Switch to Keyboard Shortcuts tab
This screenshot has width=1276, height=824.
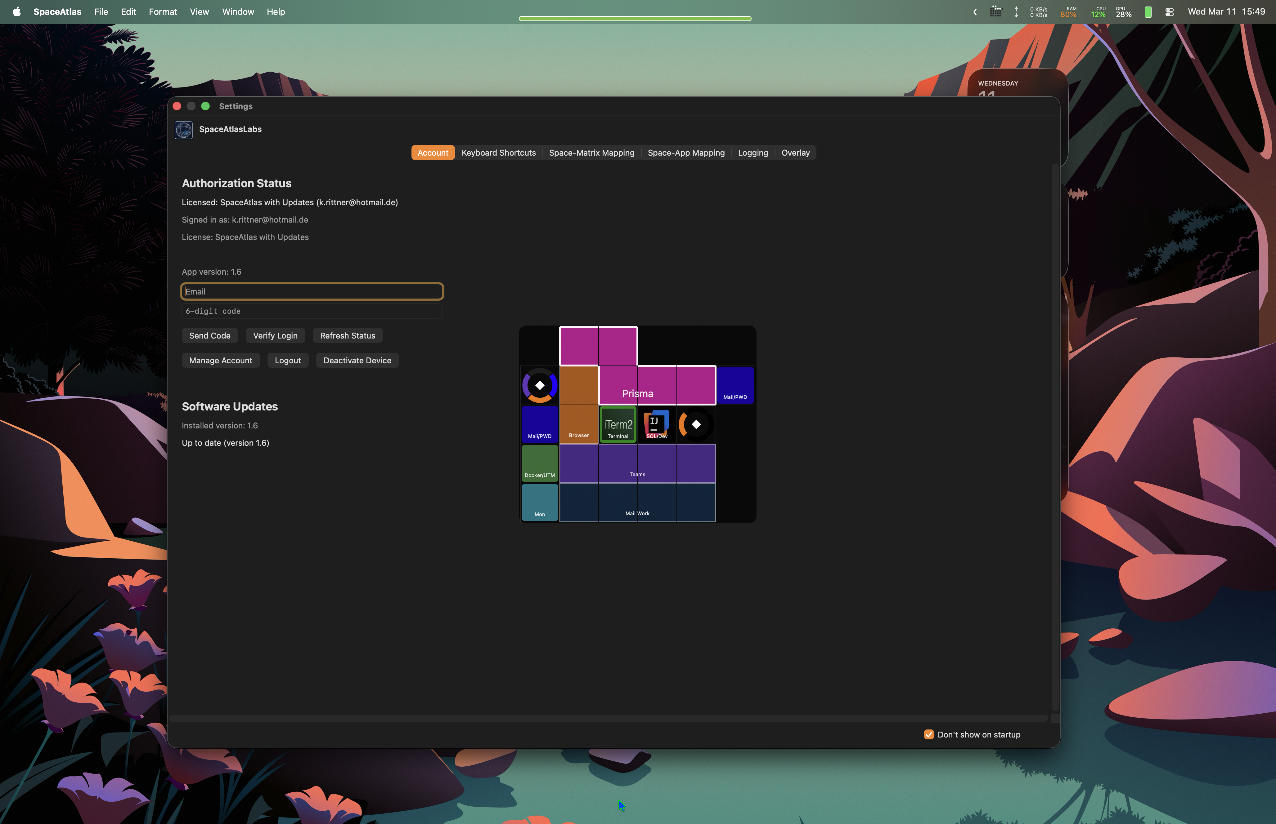coord(498,153)
